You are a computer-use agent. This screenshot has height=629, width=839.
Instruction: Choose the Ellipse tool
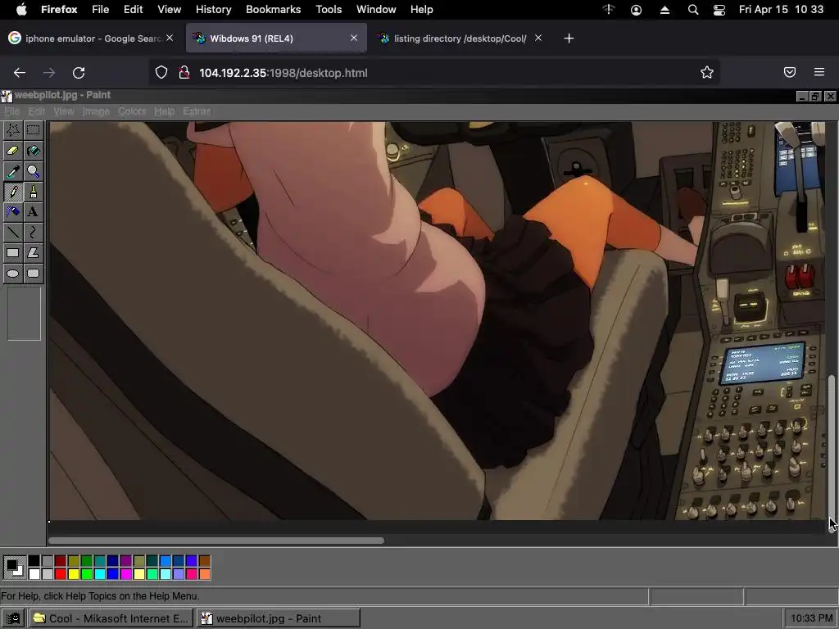(13, 274)
